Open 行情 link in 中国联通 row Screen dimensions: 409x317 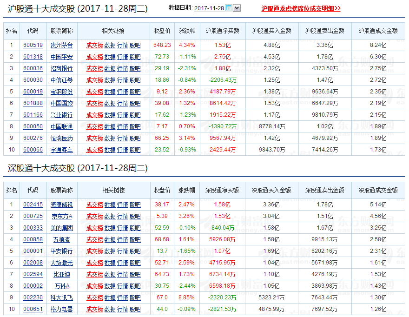[x=122, y=126]
